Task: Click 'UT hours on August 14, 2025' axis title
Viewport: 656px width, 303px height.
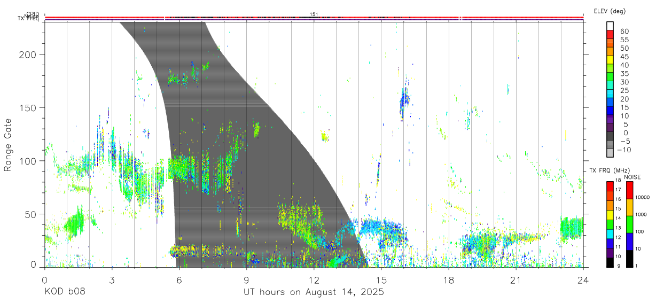Action: click(314, 292)
